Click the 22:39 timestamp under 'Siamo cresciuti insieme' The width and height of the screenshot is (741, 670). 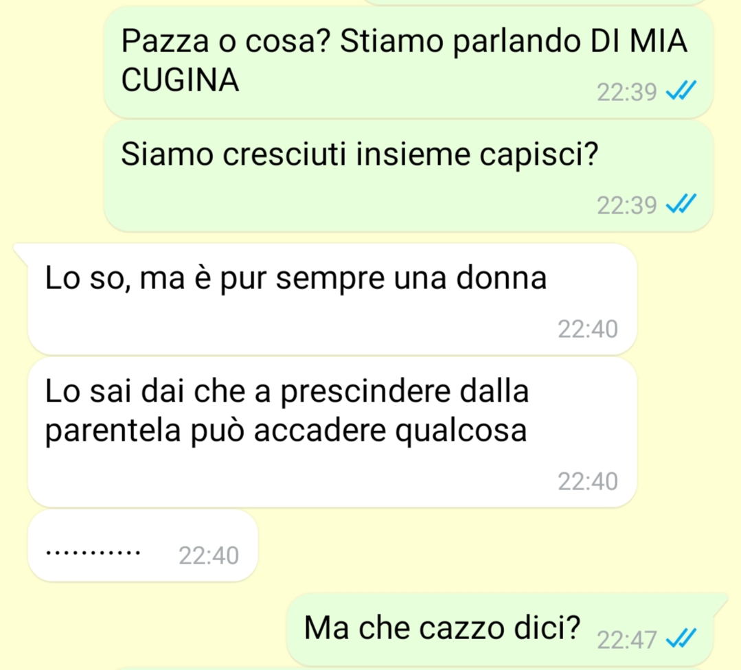click(x=626, y=205)
